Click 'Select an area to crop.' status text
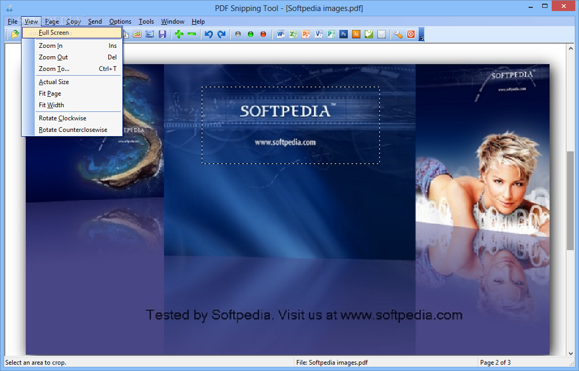 [36, 363]
